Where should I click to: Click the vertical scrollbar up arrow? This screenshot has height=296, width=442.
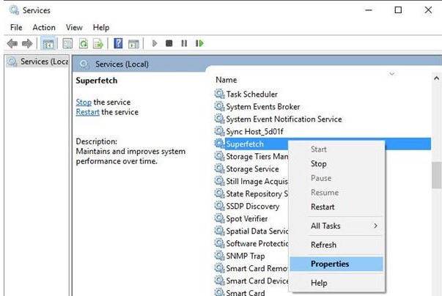[436, 78]
